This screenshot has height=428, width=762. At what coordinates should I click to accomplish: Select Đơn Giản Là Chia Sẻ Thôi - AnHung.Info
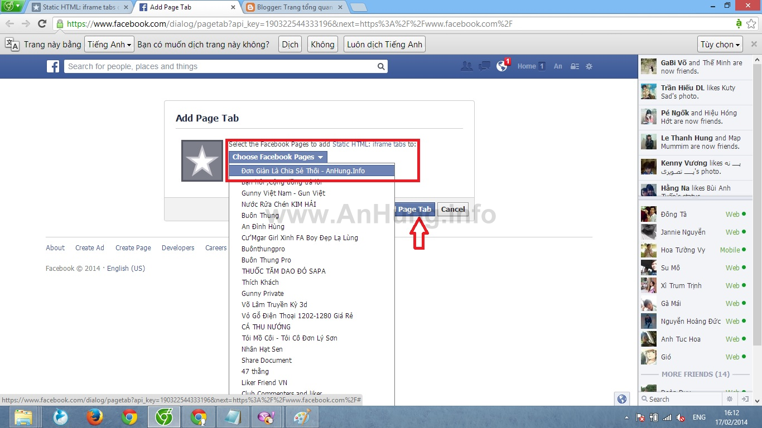pos(312,171)
